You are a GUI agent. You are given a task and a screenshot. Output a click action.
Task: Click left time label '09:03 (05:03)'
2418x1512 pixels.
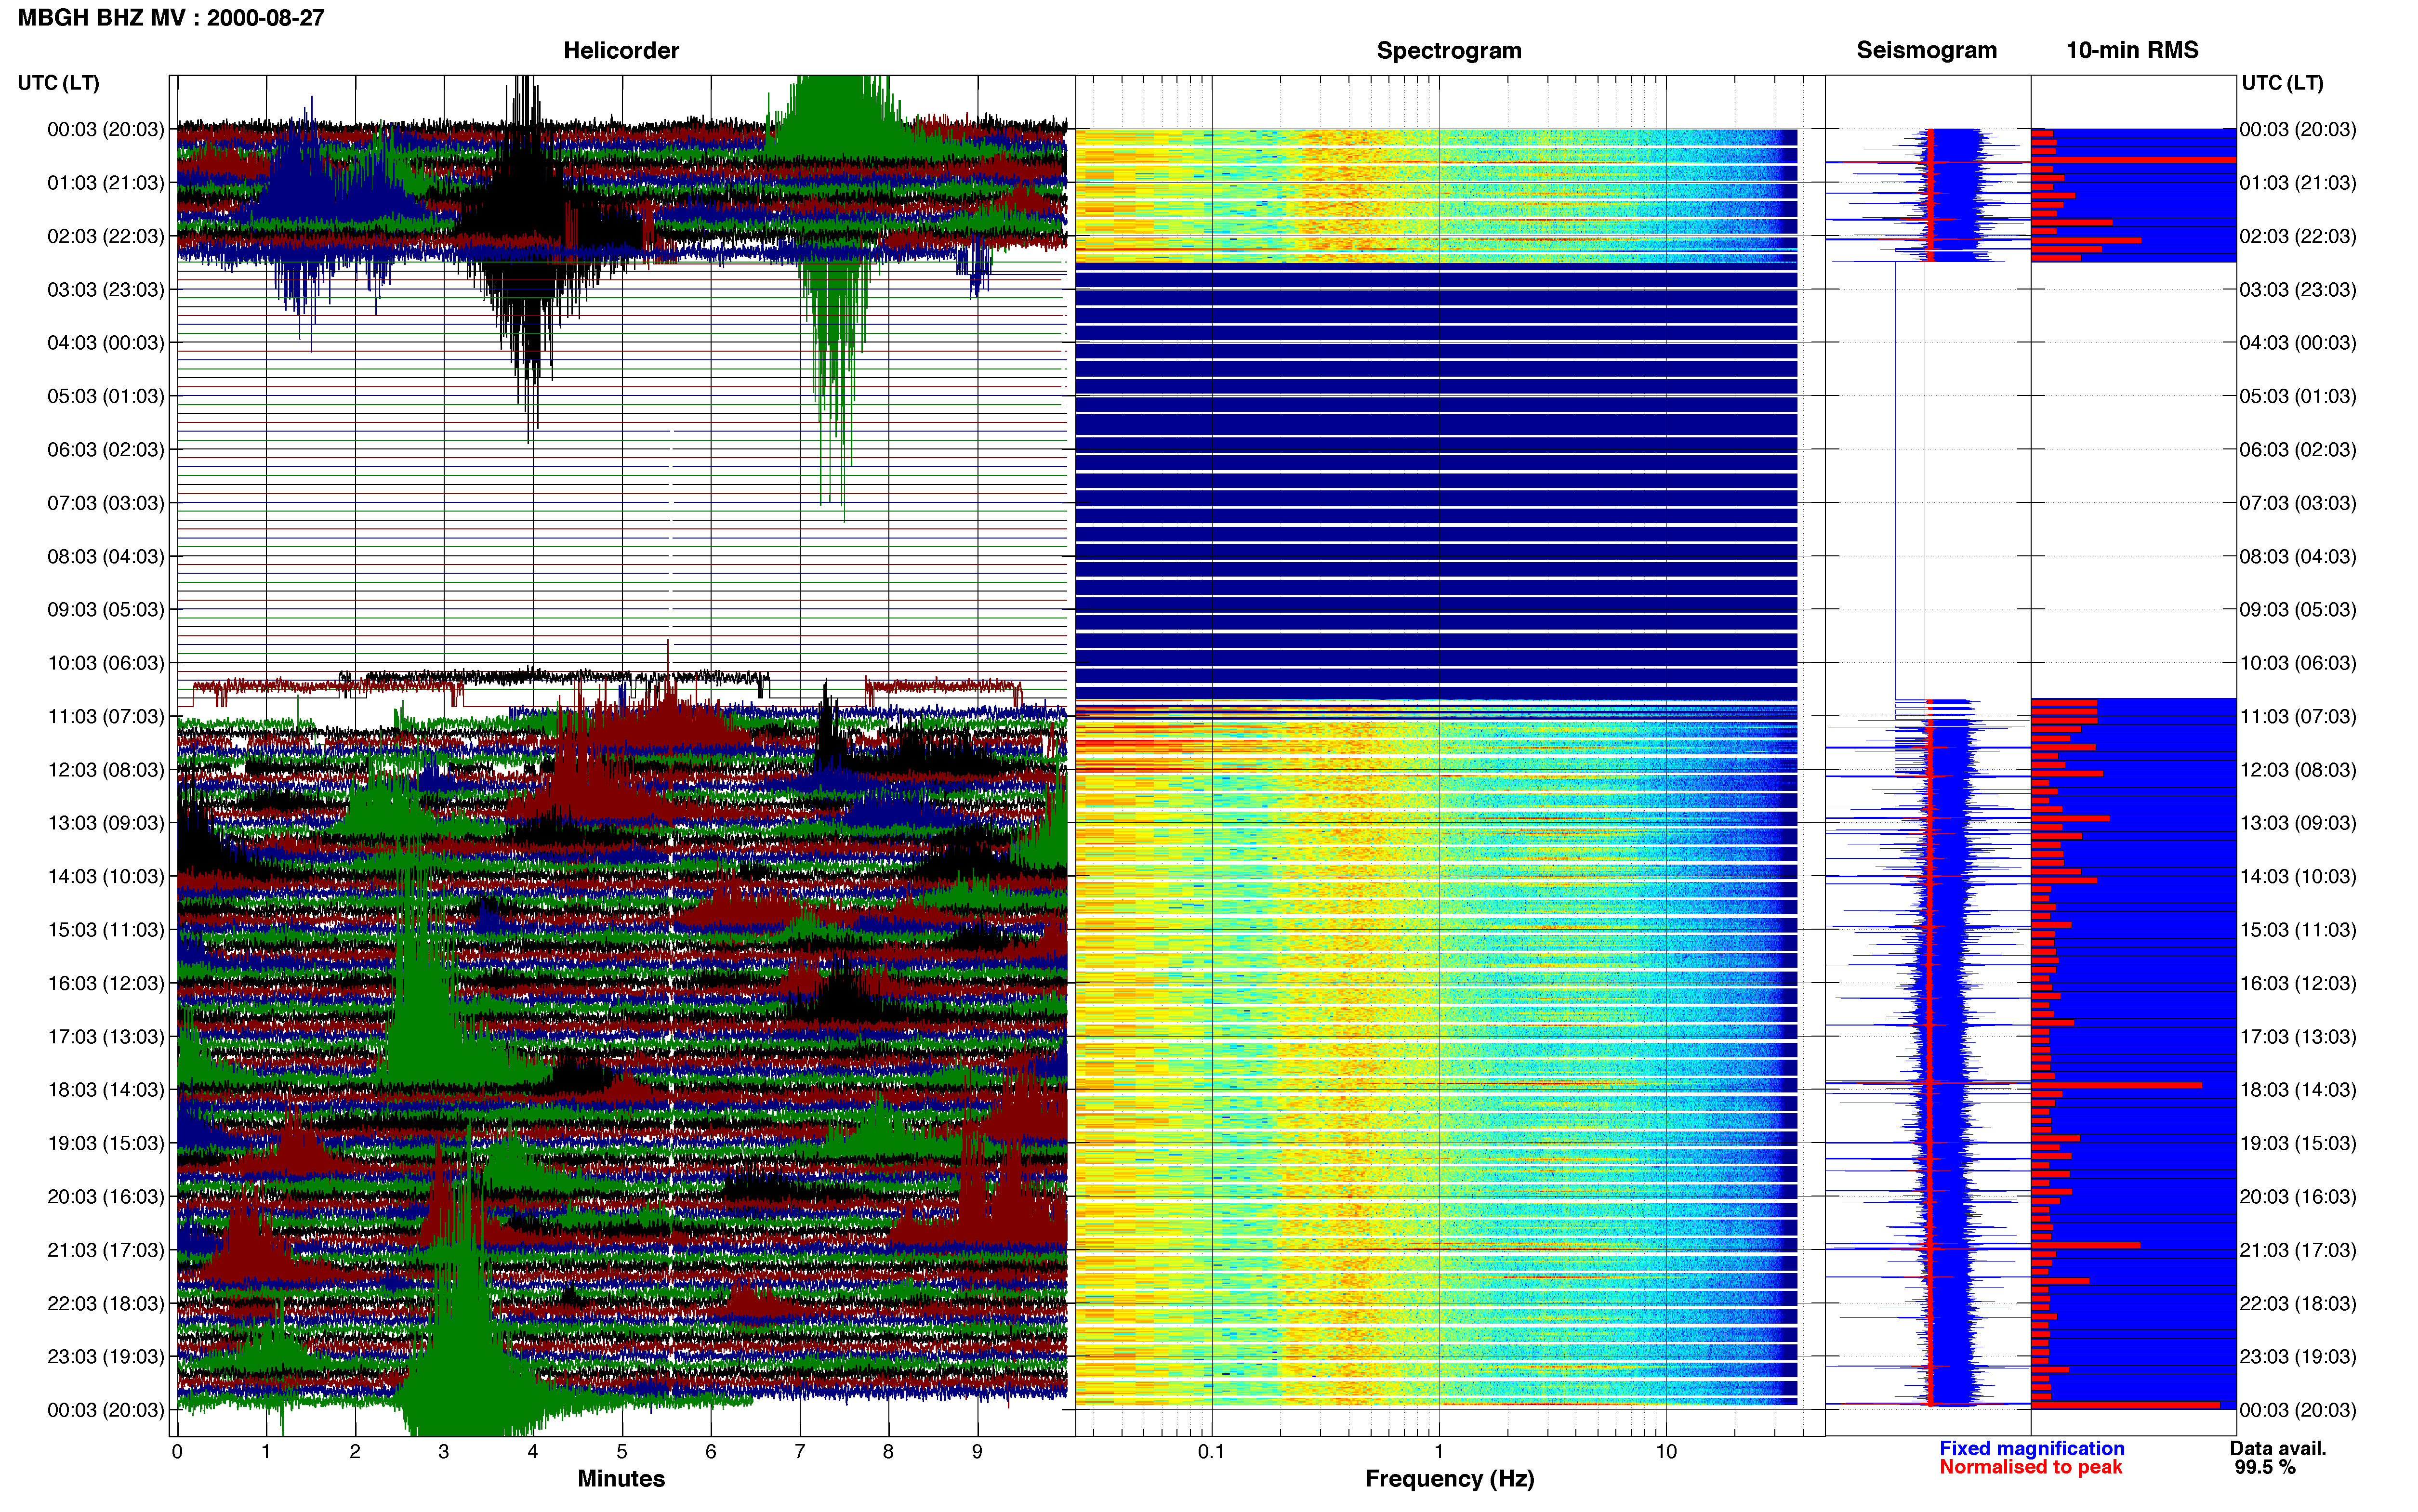(x=106, y=610)
